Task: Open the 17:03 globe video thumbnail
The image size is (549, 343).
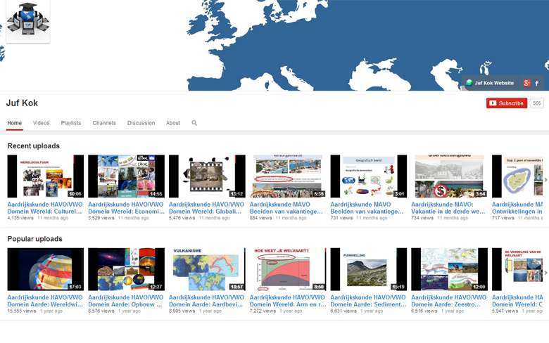Action: [46, 269]
